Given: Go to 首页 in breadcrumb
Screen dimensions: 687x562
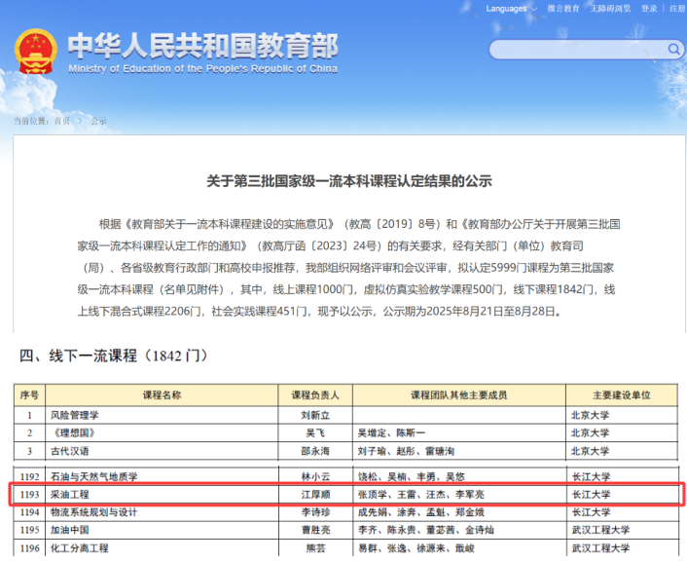Looking at the screenshot, I should coord(61,121).
